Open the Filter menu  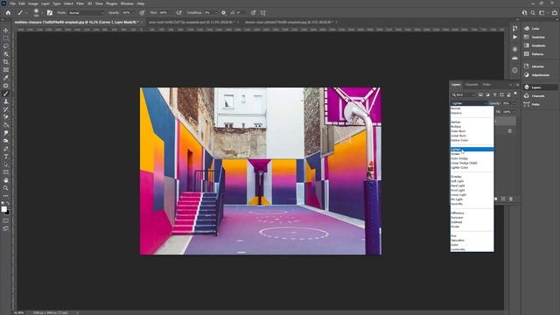click(80, 3)
